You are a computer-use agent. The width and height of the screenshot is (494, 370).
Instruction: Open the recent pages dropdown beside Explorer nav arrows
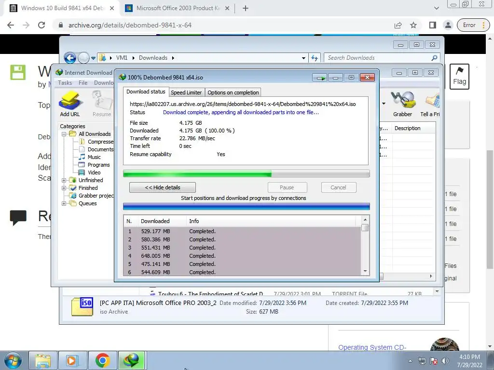coord(93,58)
